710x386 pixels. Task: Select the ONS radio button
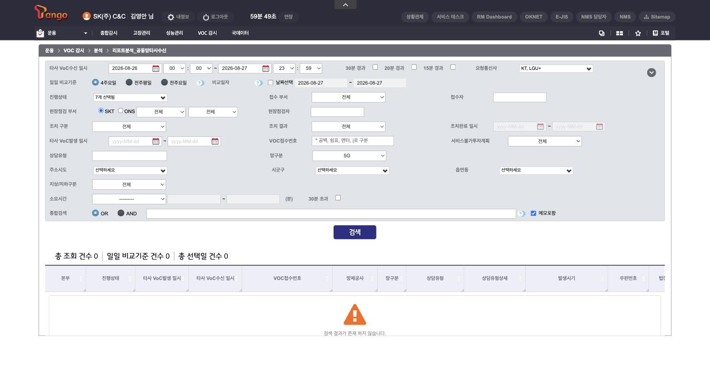tap(120, 111)
